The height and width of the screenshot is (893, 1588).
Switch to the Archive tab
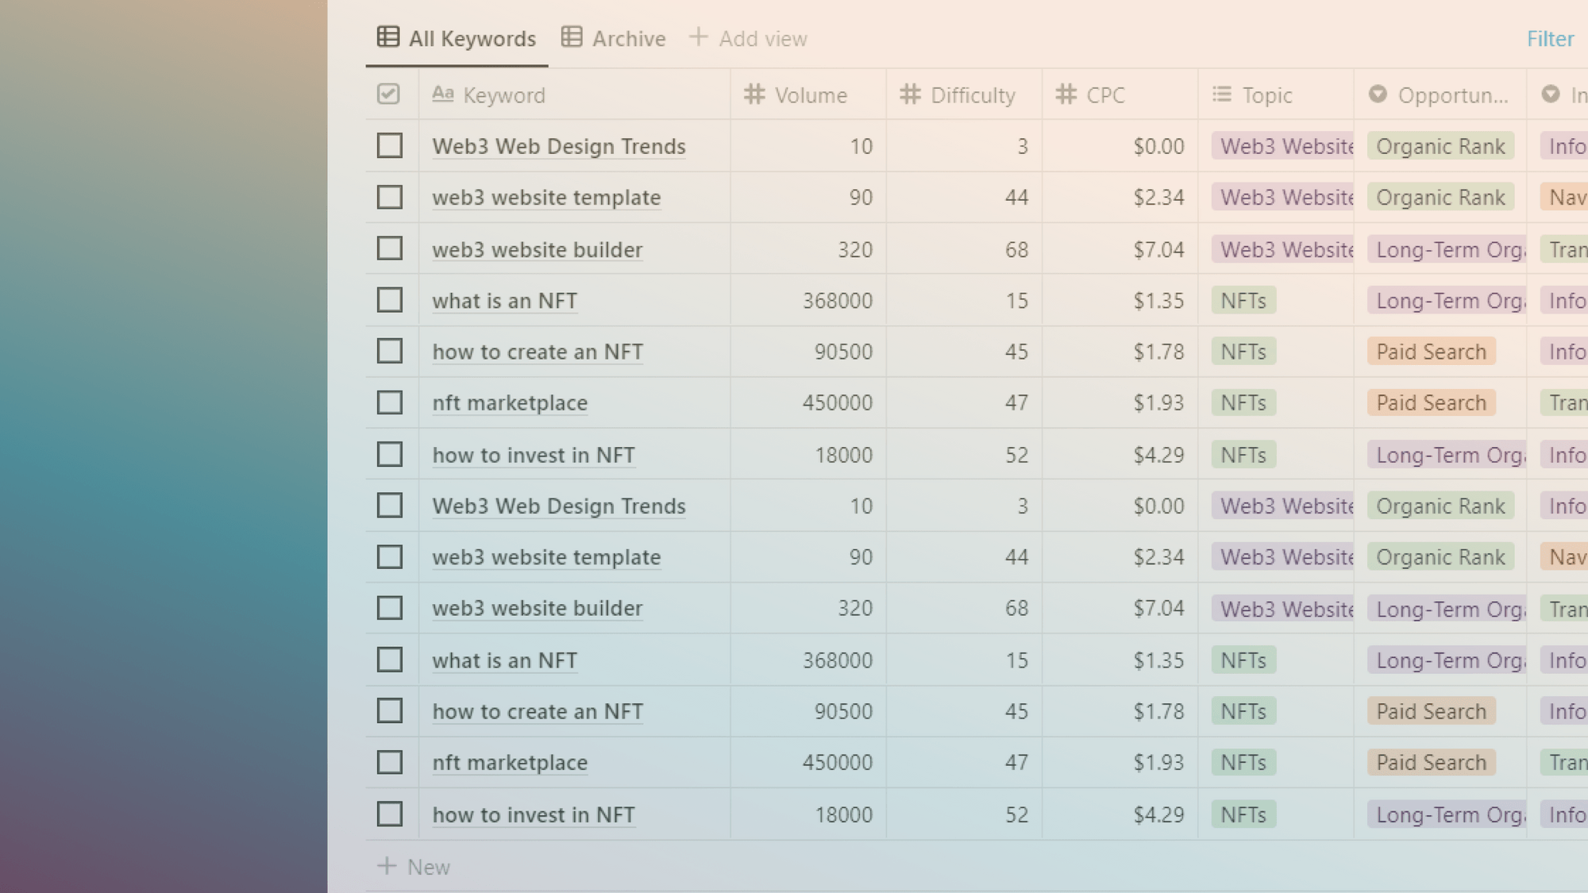627,37
